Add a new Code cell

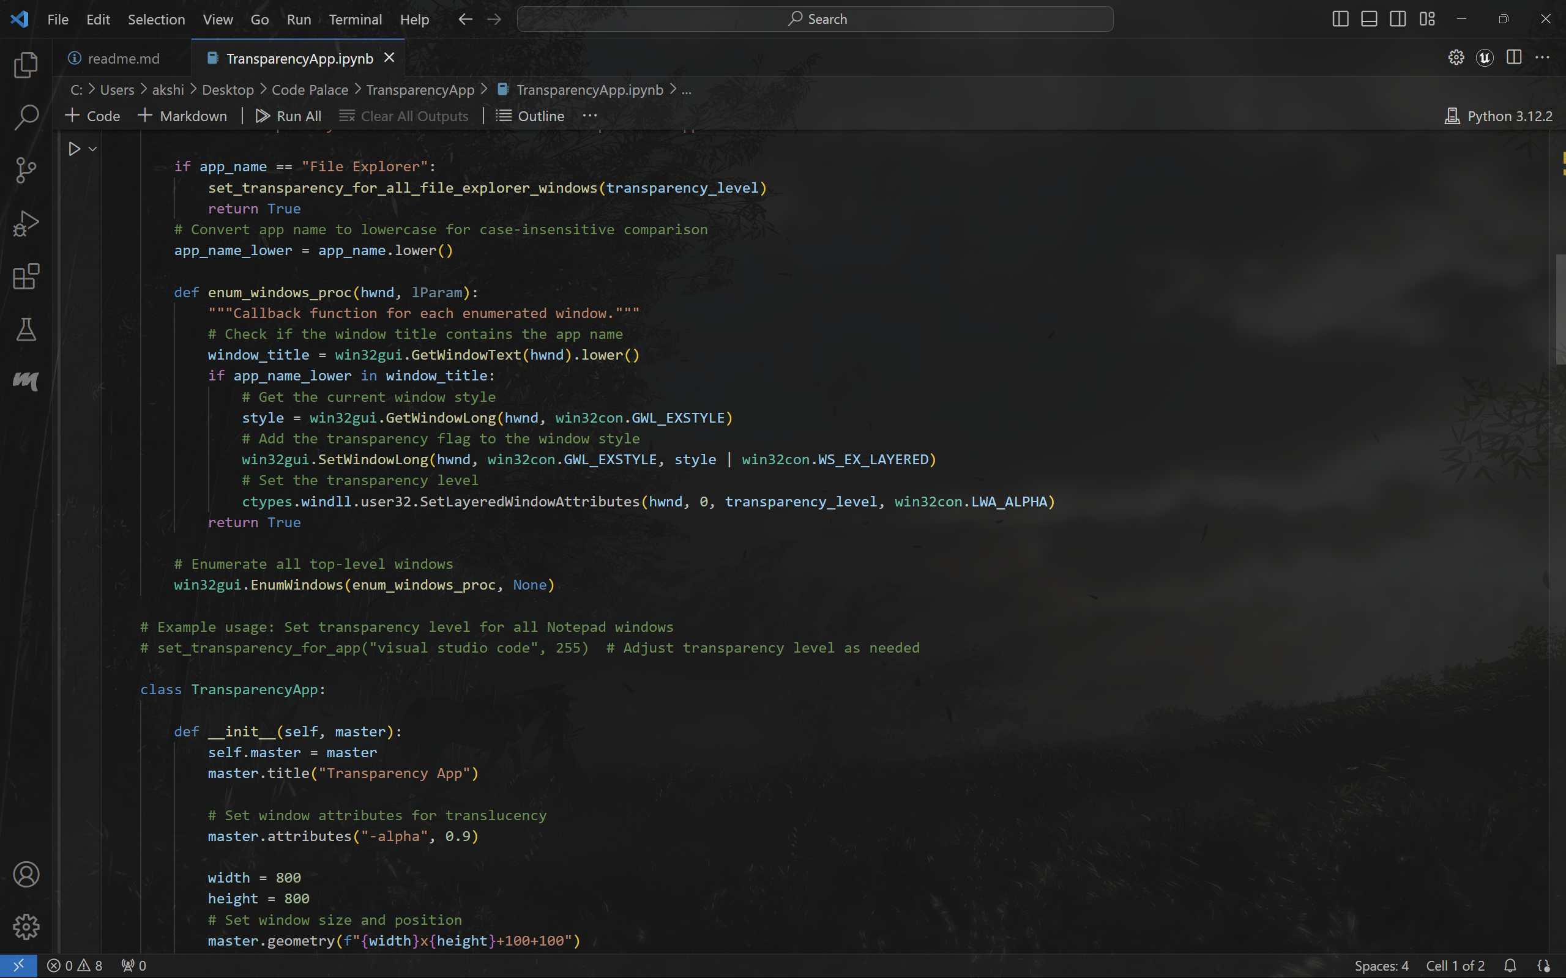(x=93, y=116)
